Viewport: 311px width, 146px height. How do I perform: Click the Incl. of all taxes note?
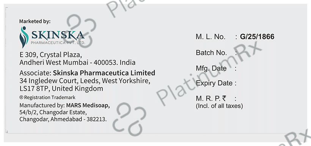tap(219, 106)
